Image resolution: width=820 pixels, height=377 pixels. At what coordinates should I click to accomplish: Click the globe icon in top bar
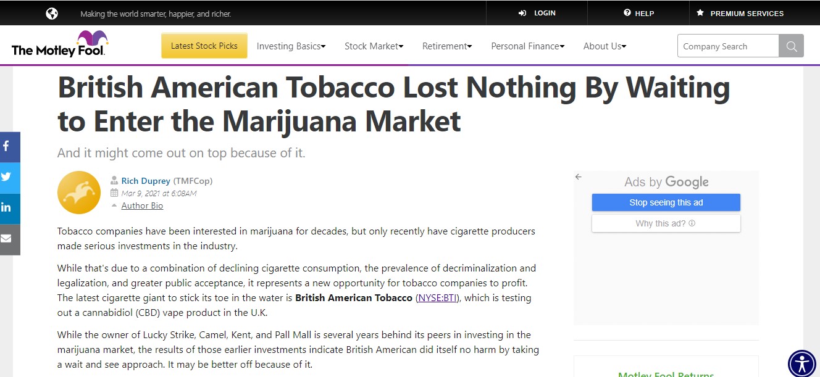(52, 13)
